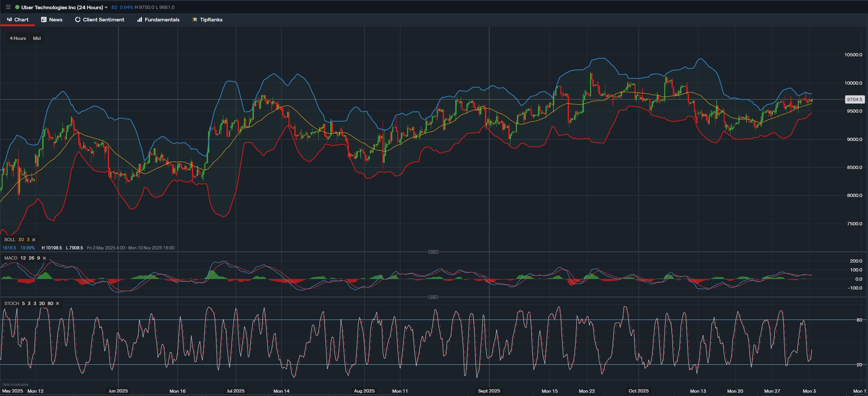
Task: Click the current price label 9704.5
Action: coord(853,99)
